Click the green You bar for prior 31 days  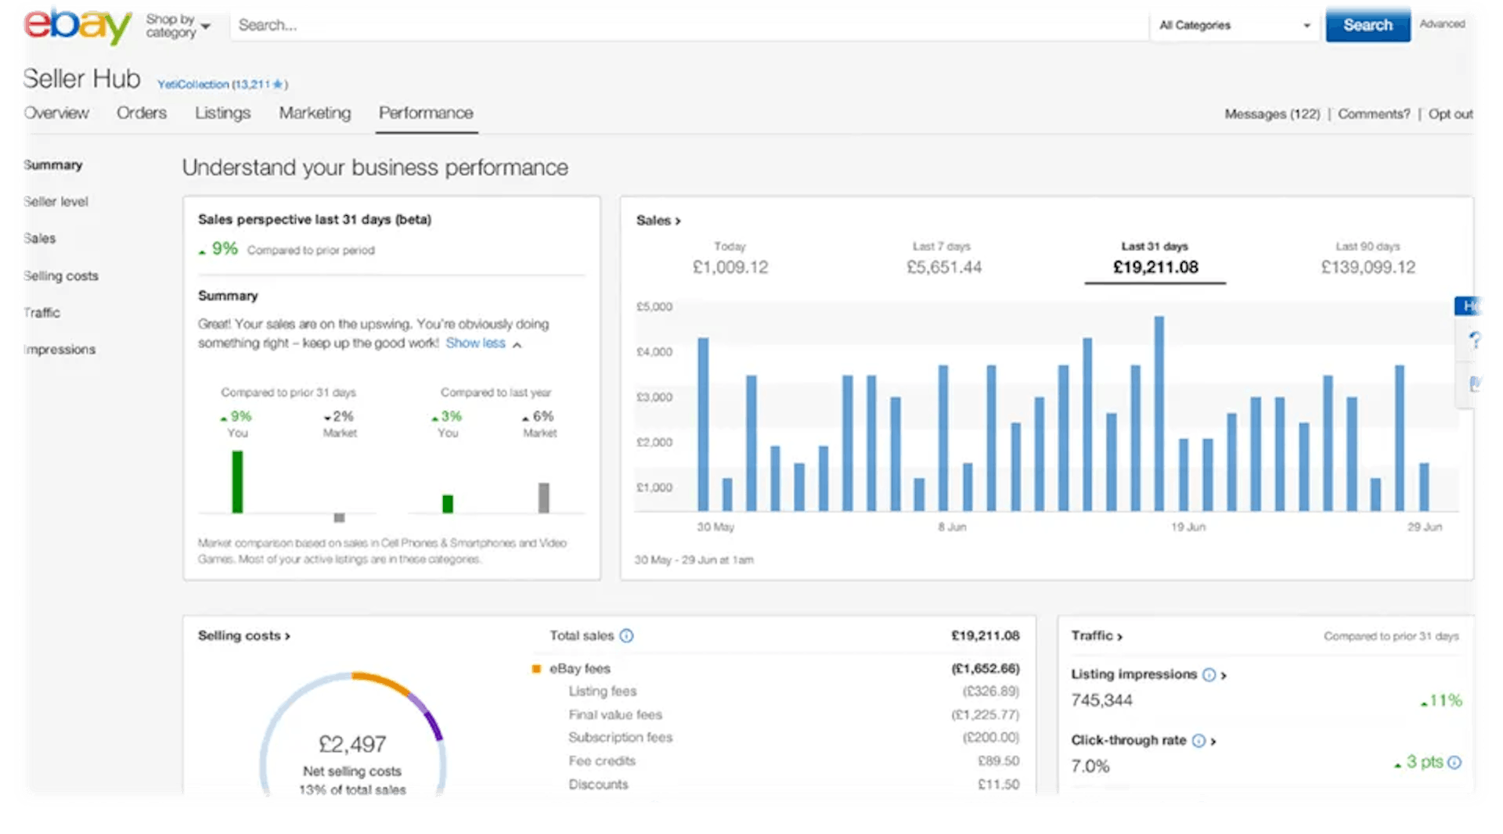point(237,482)
